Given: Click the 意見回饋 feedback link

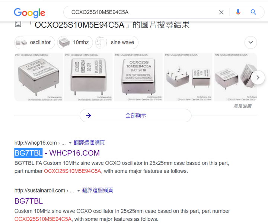Looking at the screenshot, I should click(242, 106).
